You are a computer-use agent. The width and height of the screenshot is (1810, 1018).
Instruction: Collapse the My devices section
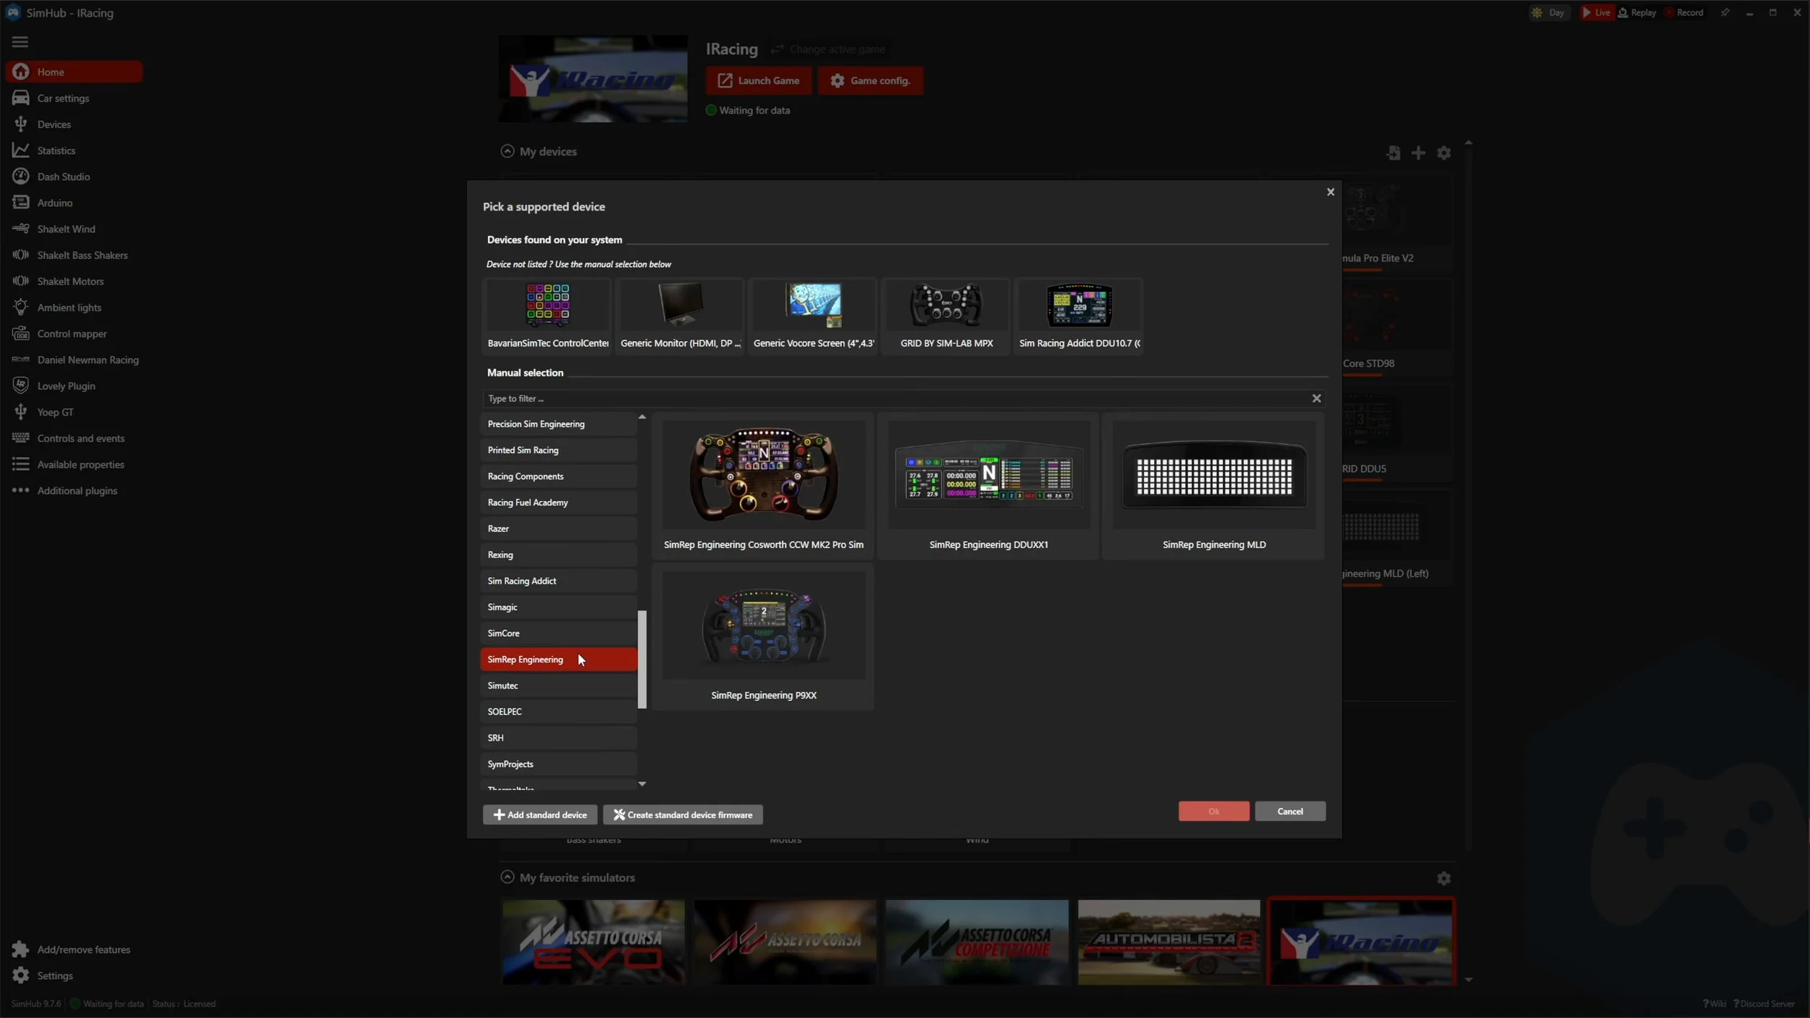click(508, 151)
